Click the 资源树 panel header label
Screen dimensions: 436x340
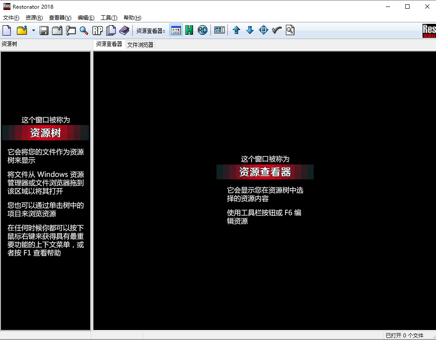(x=9, y=44)
